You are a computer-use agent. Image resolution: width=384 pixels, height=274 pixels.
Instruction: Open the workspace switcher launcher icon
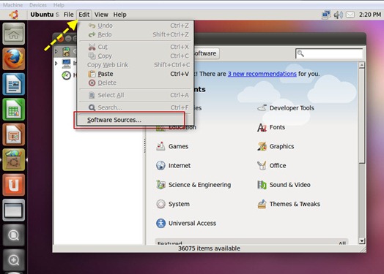(x=14, y=210)
